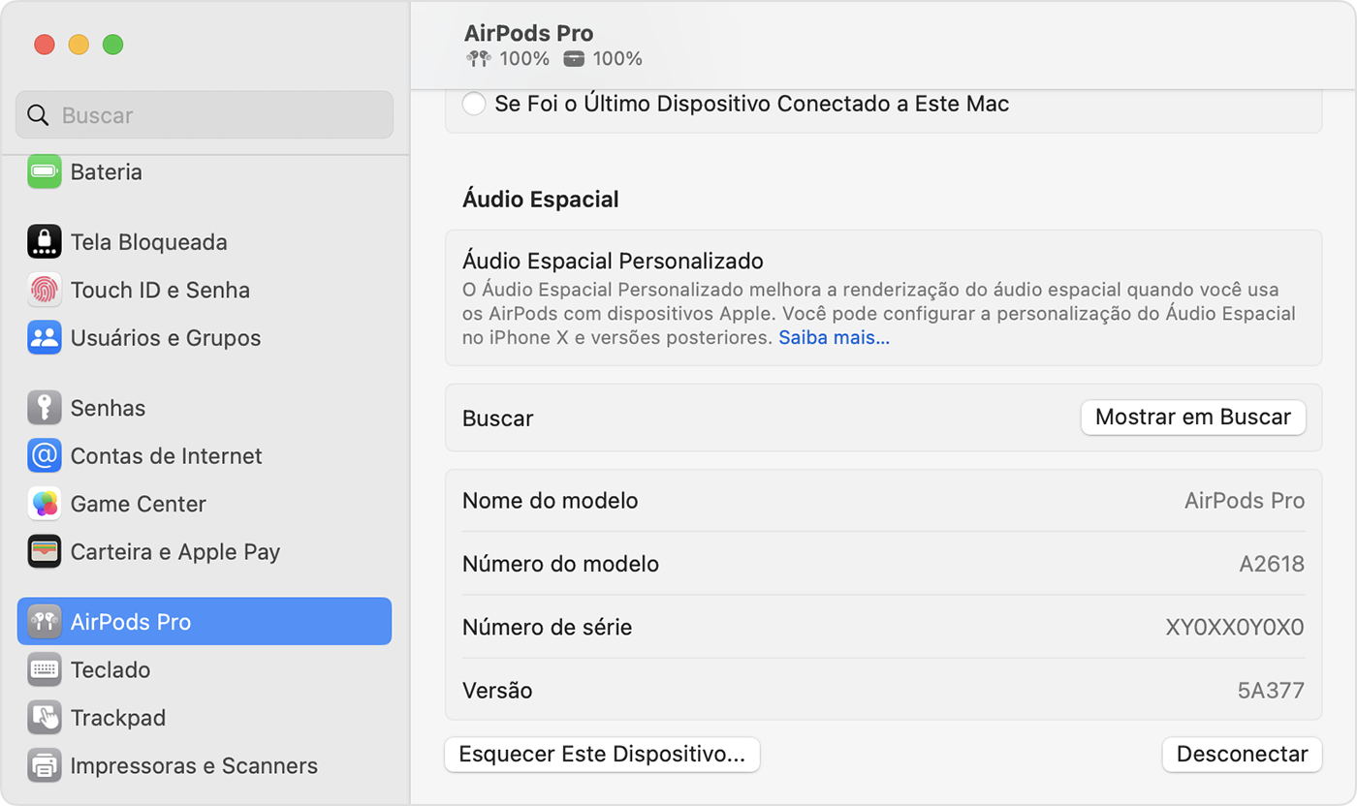Image resolution: width=1357 pixels, height=806 pixels.
Task: Click the AirPods Pro header title
Action: pos(528,34)
